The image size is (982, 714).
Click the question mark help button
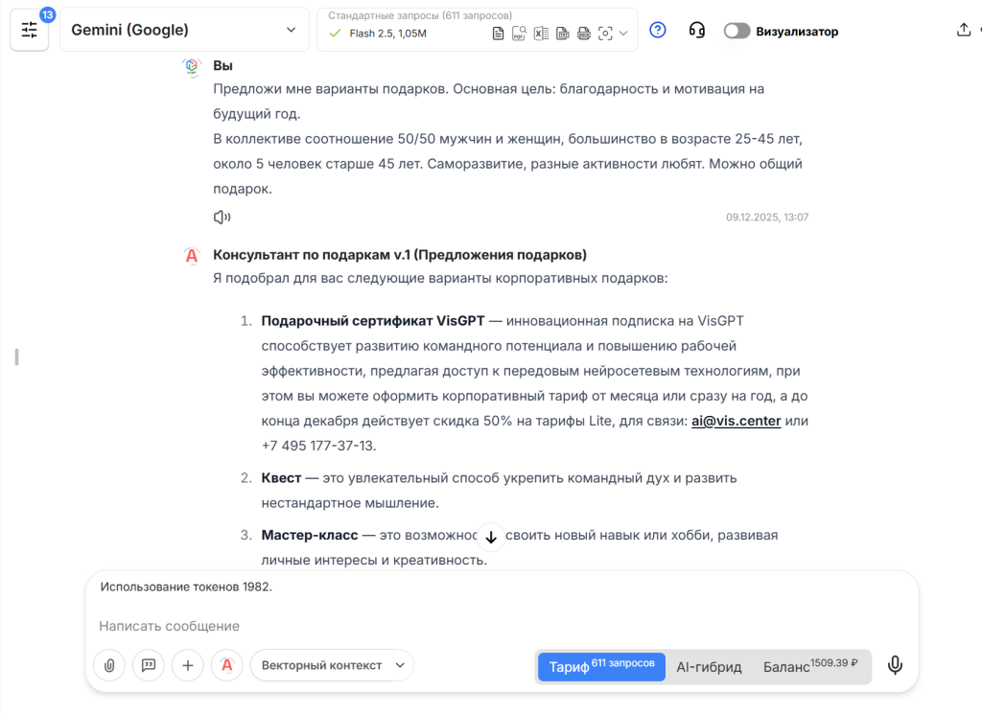pos(657,30)
